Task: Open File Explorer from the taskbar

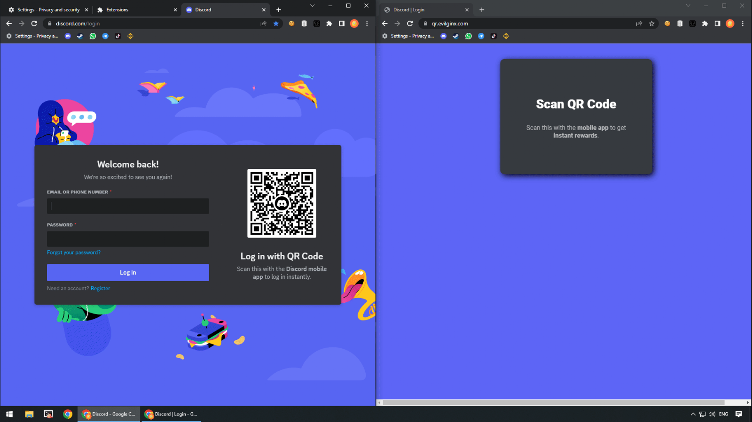Action: point(29,414)
